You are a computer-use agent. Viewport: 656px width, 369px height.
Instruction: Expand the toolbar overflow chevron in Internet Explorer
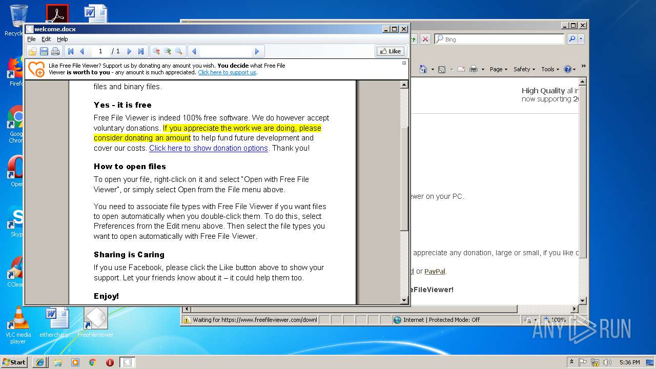point(583,66)
